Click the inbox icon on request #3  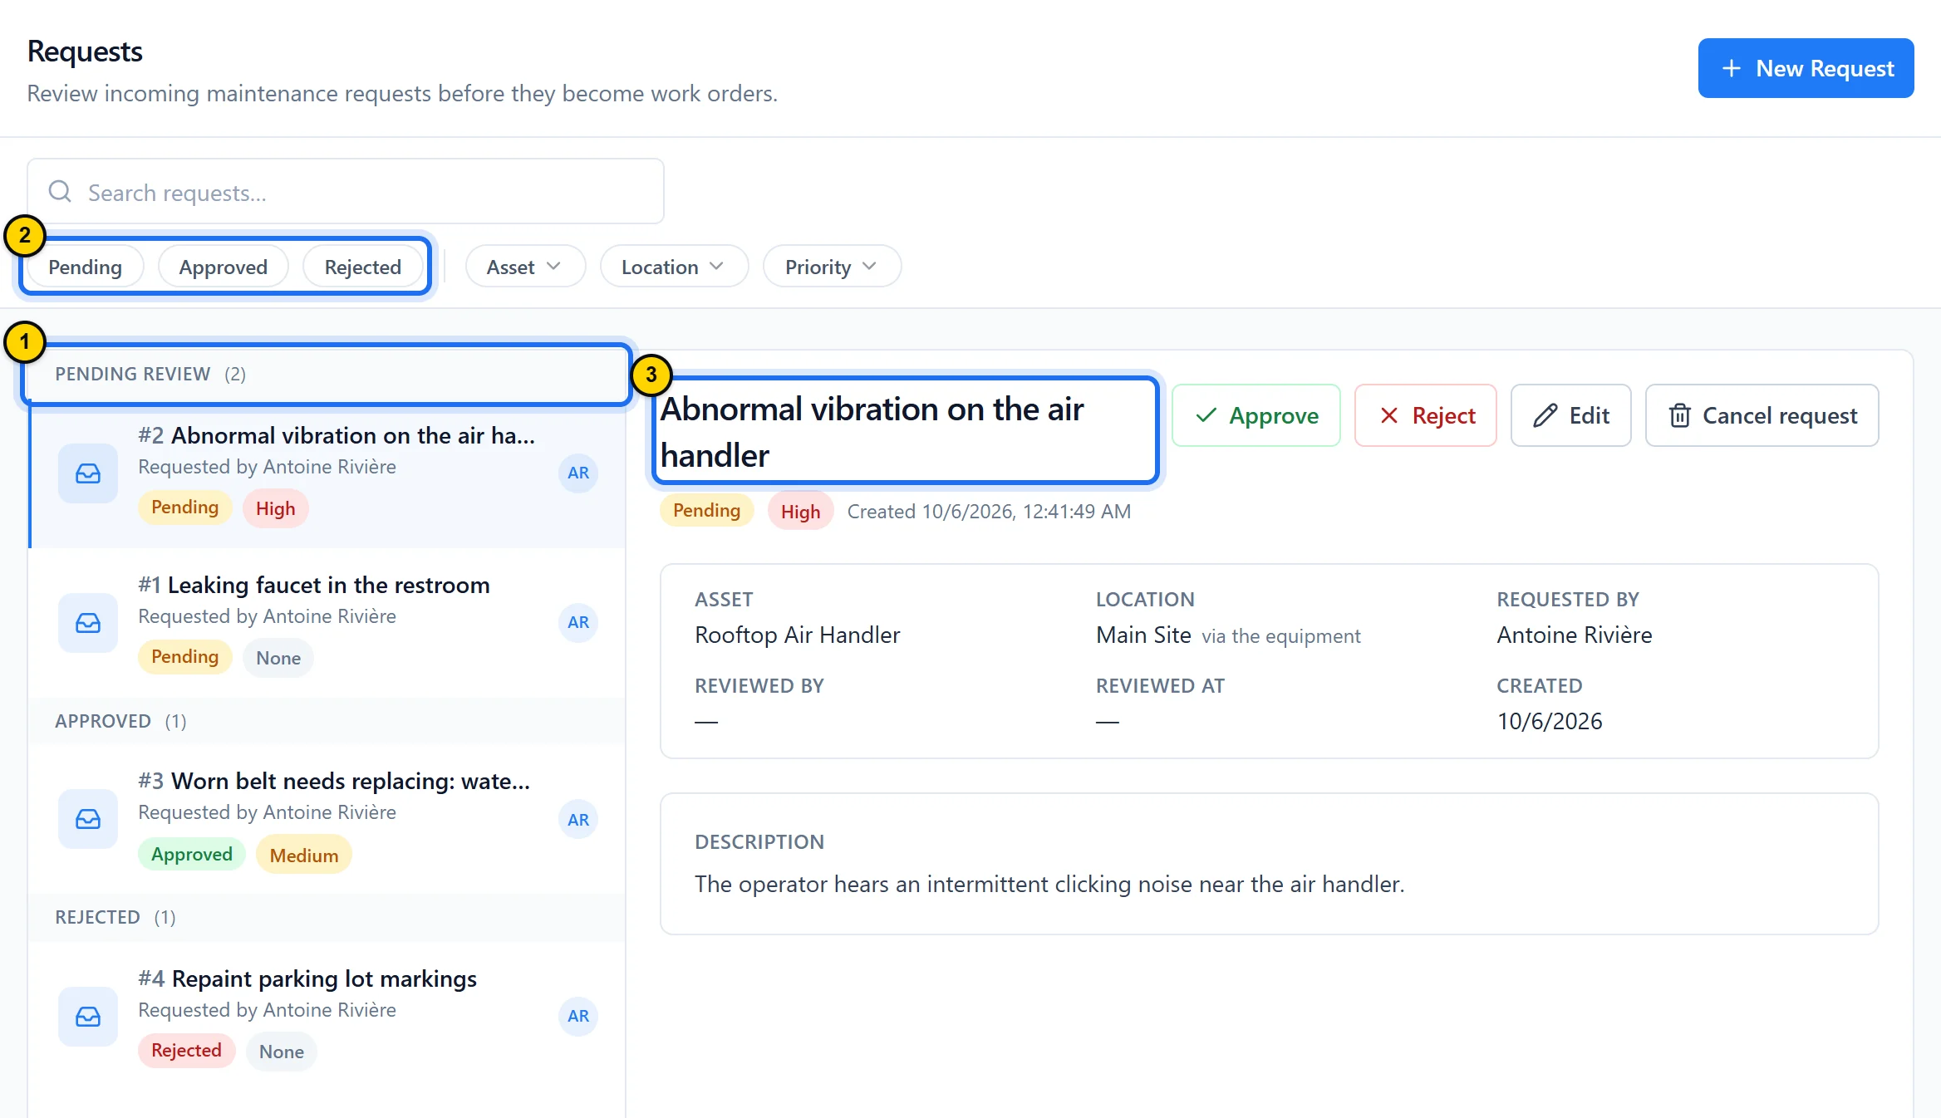(x=88, y=819)
